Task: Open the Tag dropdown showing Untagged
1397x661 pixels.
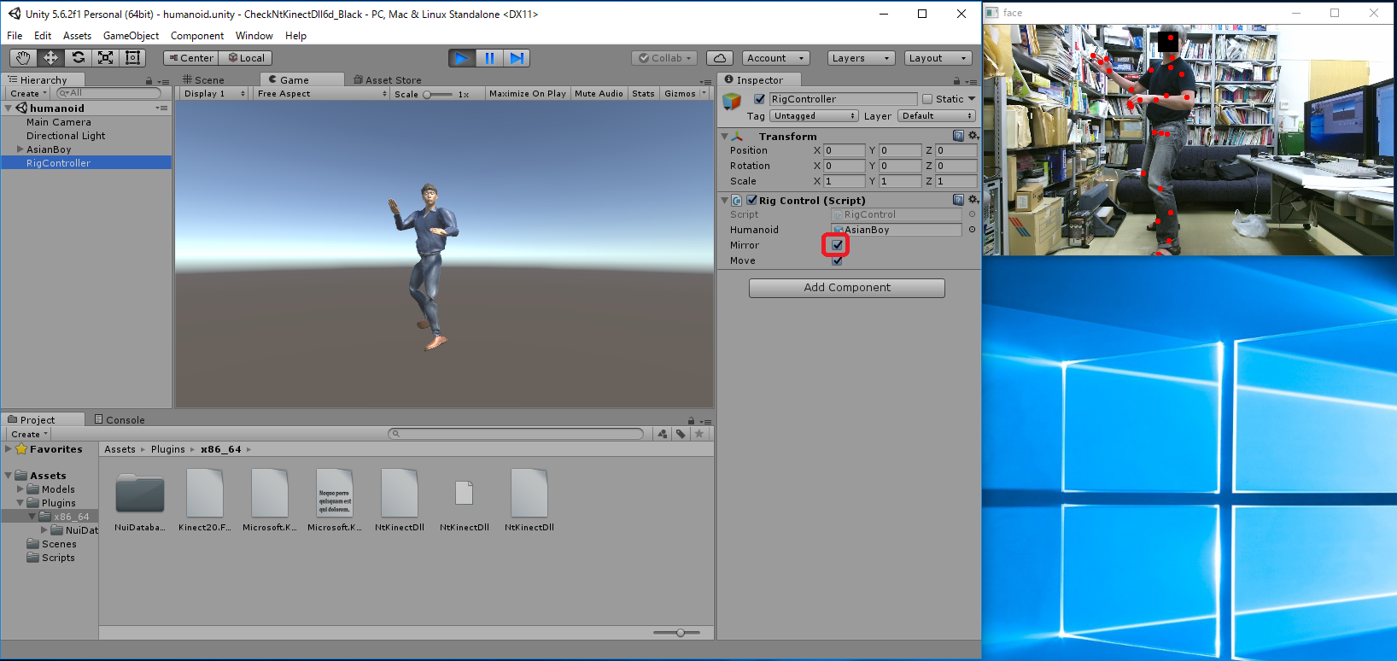Action: pyautogui.click(x=813, y=116)
